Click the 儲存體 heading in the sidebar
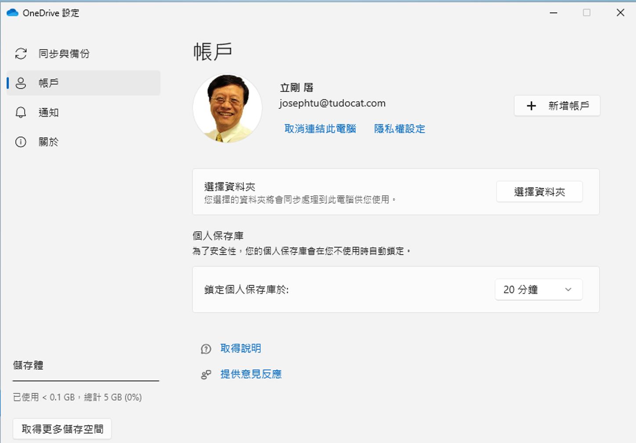The image size is (636, 443). (28, 365)
